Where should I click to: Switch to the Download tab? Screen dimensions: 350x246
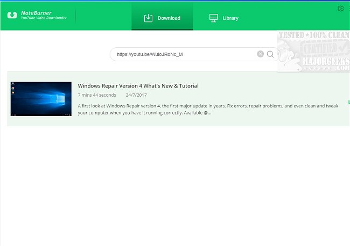click(162, 17)
